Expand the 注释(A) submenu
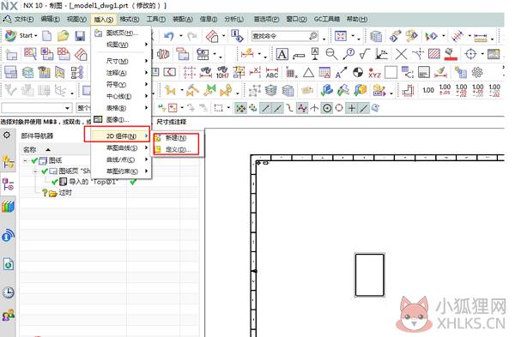The height and width of the screenshot is (337, 515). click(120, 73)
